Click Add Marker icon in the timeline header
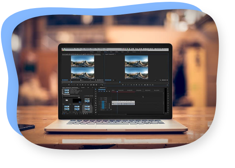 click(x=107, y=91)
